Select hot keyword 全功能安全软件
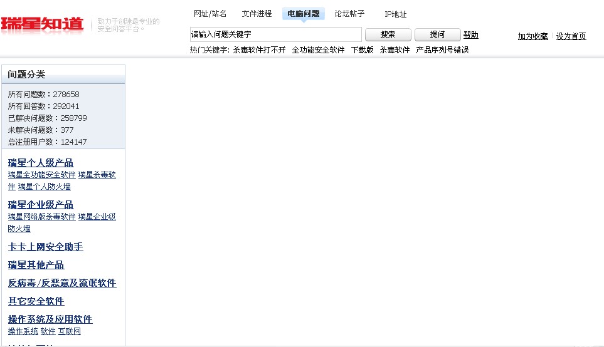Screen dimensions: 604x347 318,50
